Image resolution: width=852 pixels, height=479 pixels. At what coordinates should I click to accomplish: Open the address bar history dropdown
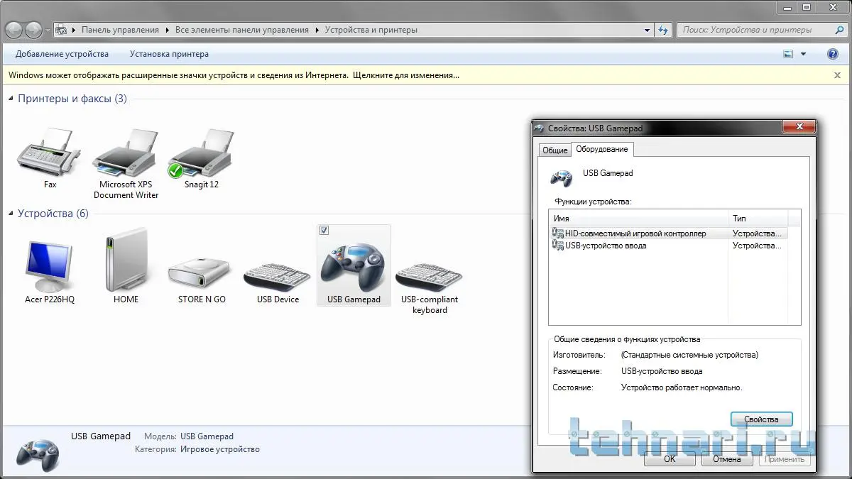point(647,31)
